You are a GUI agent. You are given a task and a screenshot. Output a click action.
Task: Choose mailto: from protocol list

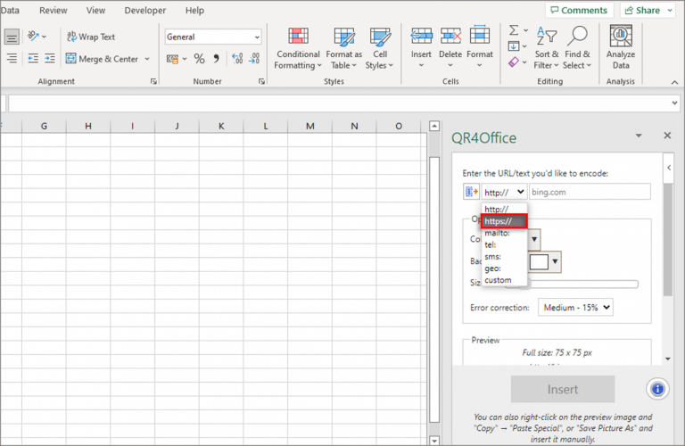[x=504, y=233]
